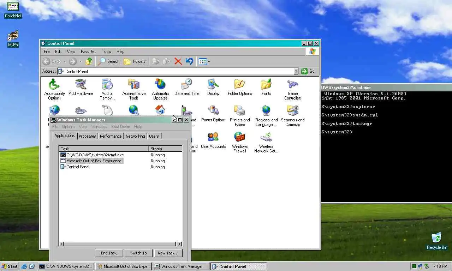Open Regional and Language options

coord(266,115)
